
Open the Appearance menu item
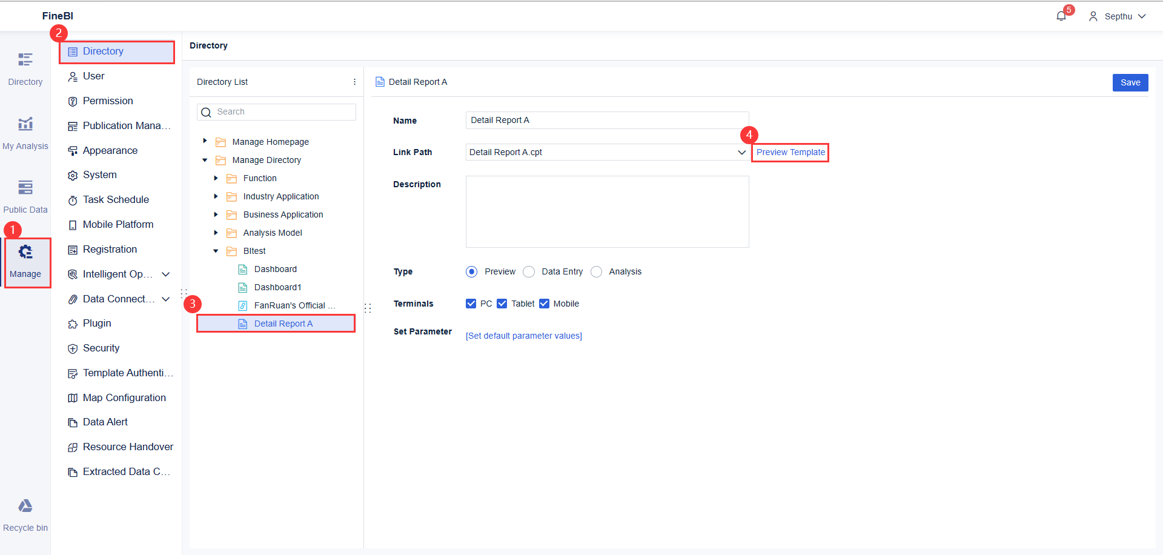click(110, 150)
